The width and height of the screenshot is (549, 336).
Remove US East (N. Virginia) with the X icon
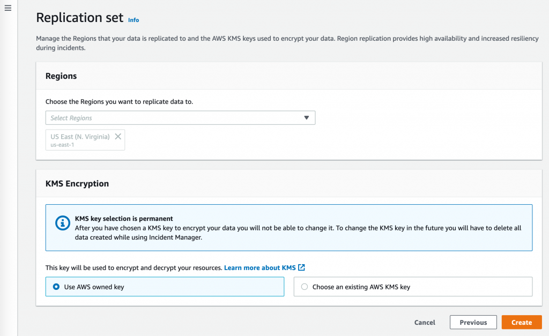(118, 136)
